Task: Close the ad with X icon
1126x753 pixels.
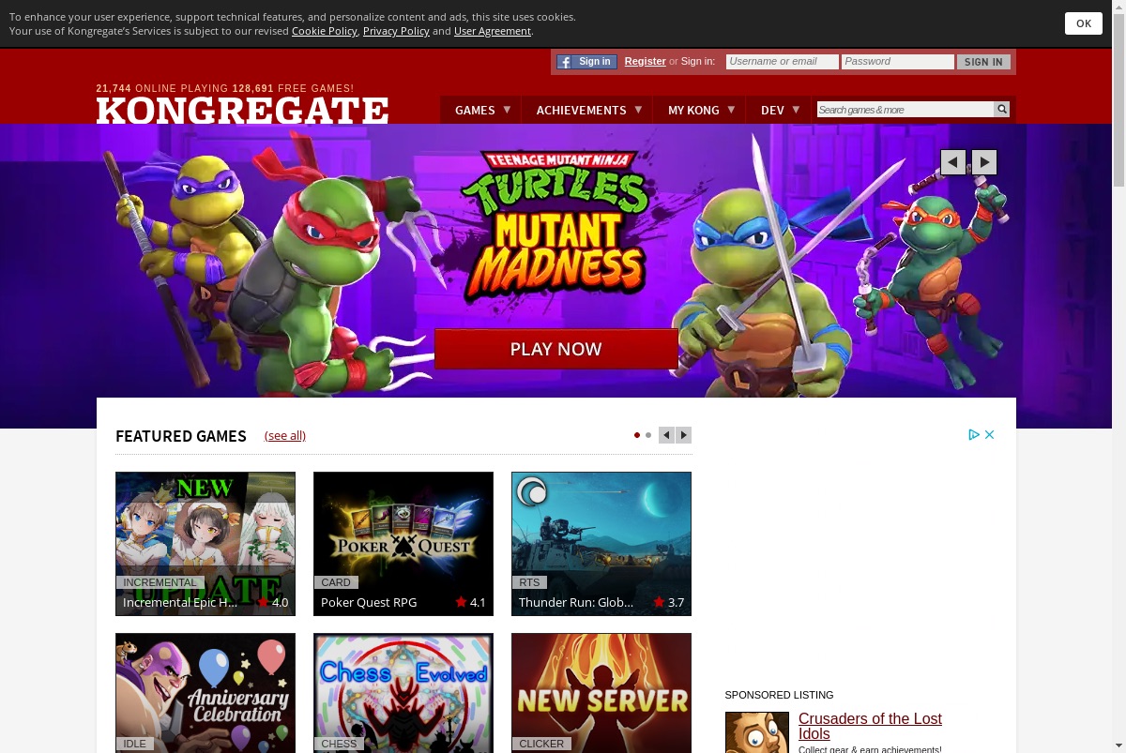Action: (989, 434)
